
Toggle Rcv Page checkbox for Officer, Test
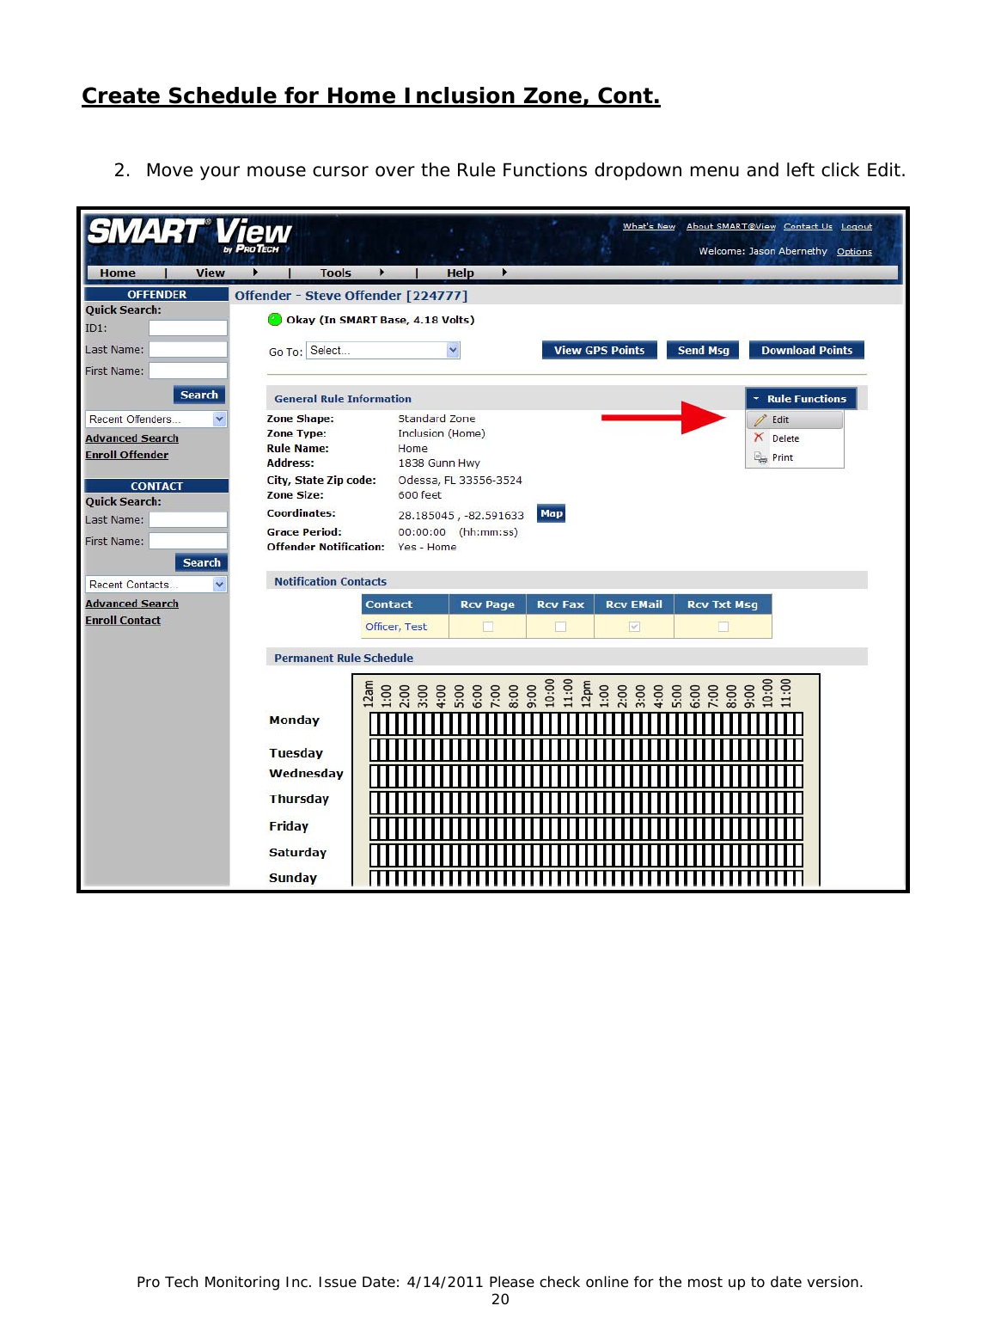(488, 627)
